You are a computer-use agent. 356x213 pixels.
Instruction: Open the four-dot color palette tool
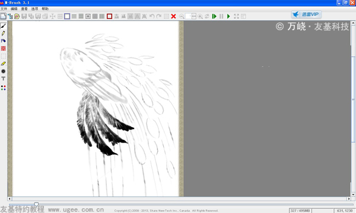3,88
